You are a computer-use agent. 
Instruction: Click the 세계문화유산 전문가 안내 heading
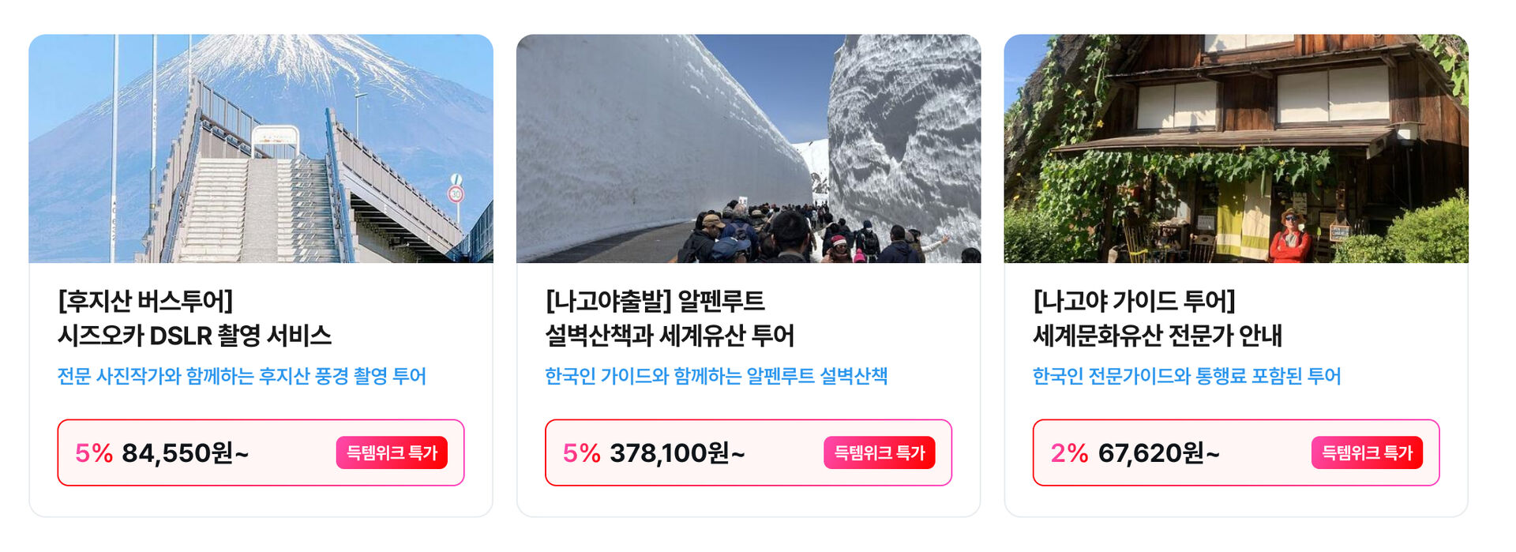click(x=1158, y=336)
